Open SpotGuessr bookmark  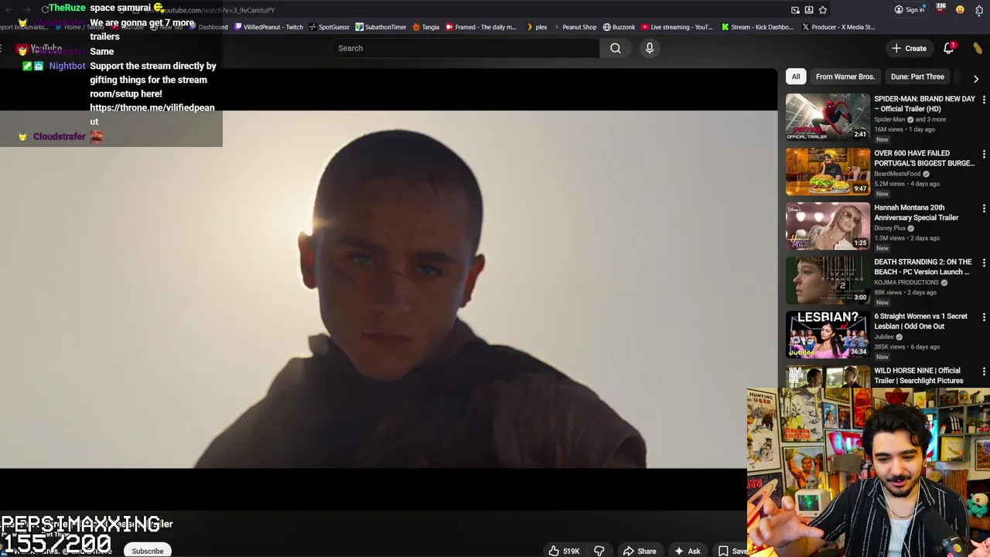pos(329,27)
